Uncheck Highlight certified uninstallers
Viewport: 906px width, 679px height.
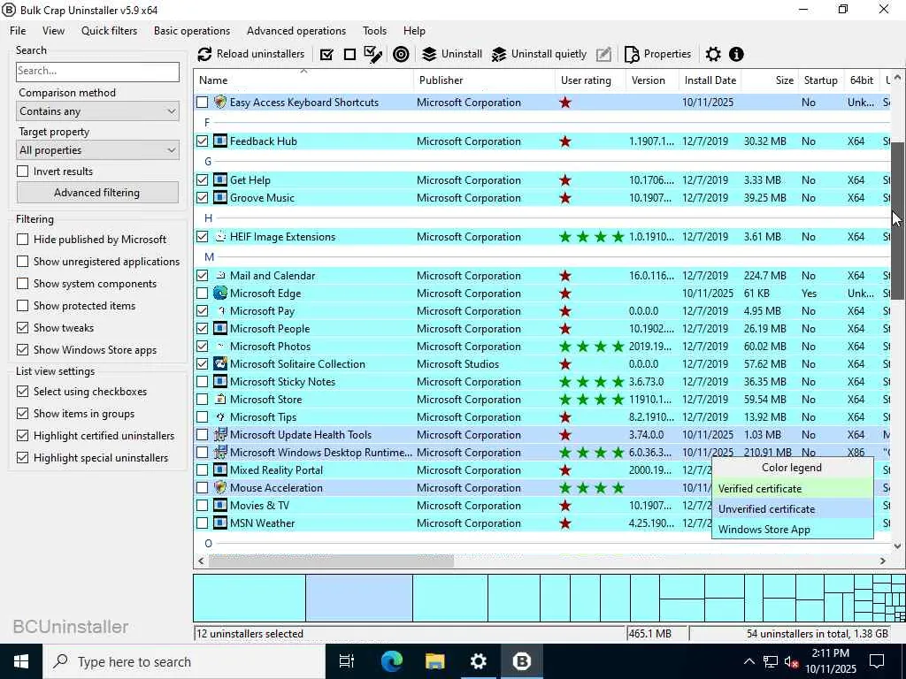(22, 435)
